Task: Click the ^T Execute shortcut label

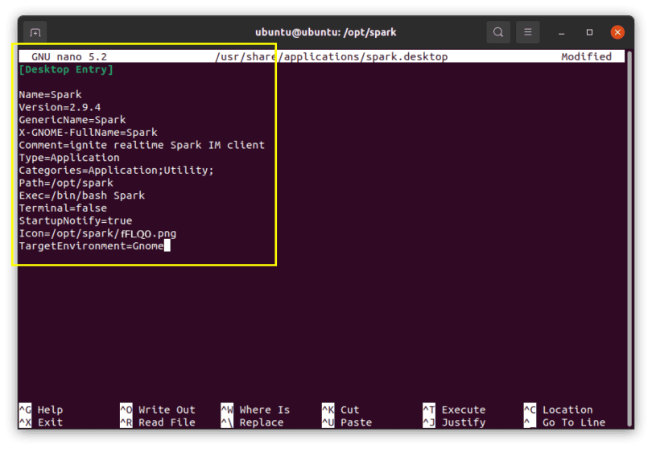Action: point(454,410)
